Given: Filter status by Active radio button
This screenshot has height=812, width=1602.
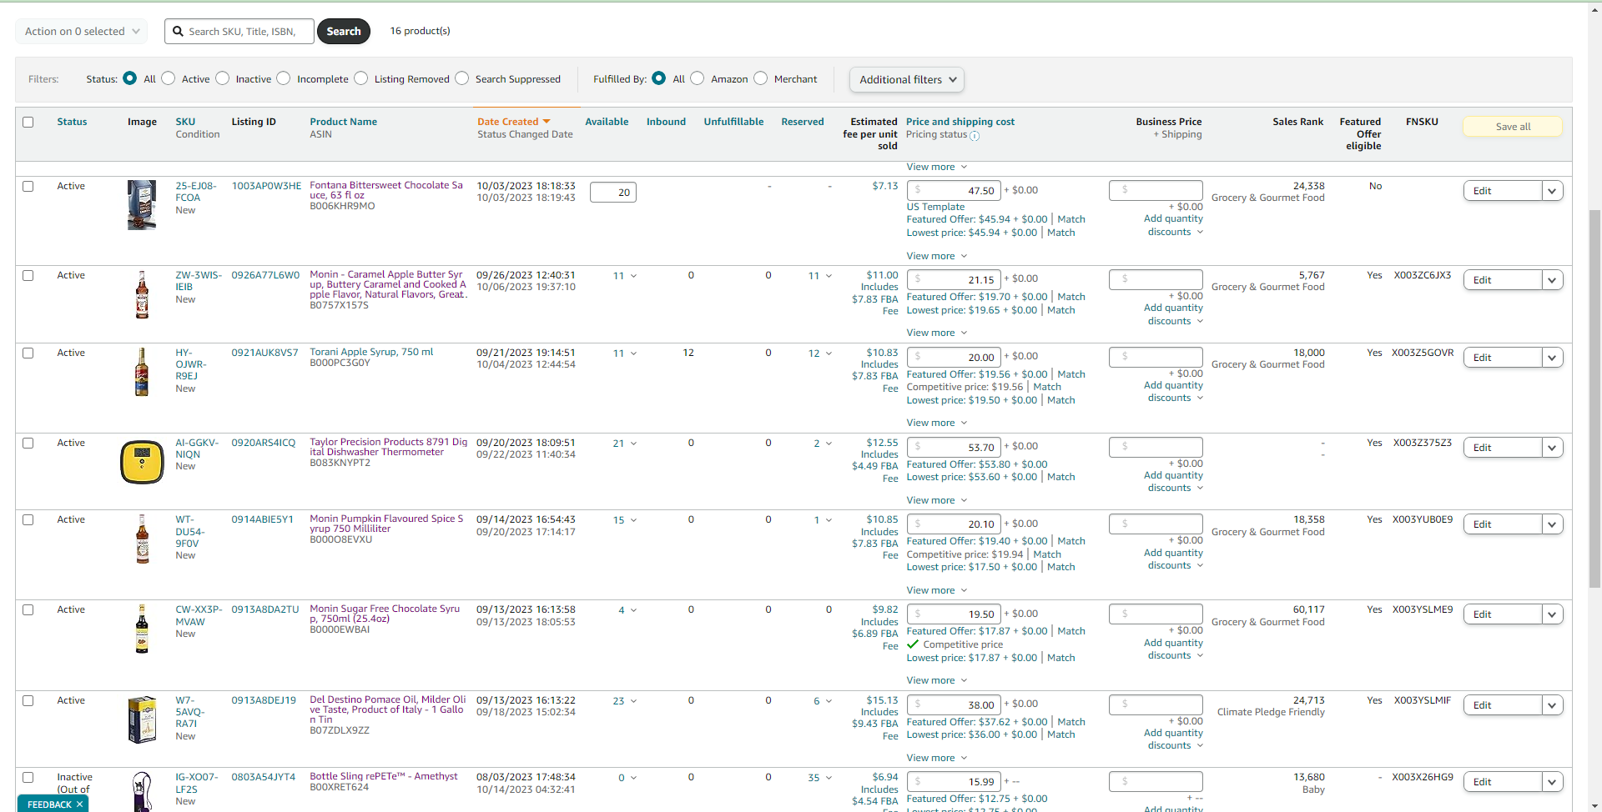Looking at the screenshot, I should [169, 78].
